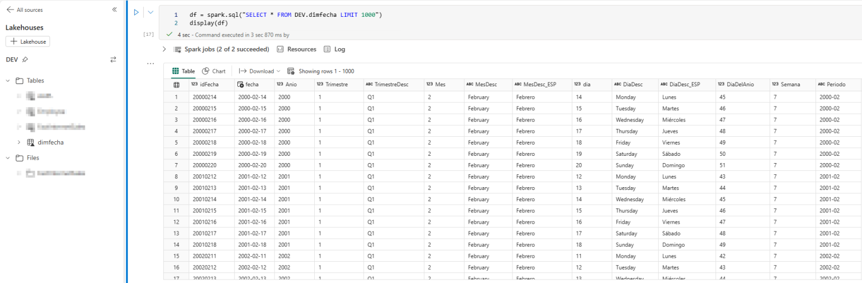Click the DiaDelAnio column header

point(743,85)
